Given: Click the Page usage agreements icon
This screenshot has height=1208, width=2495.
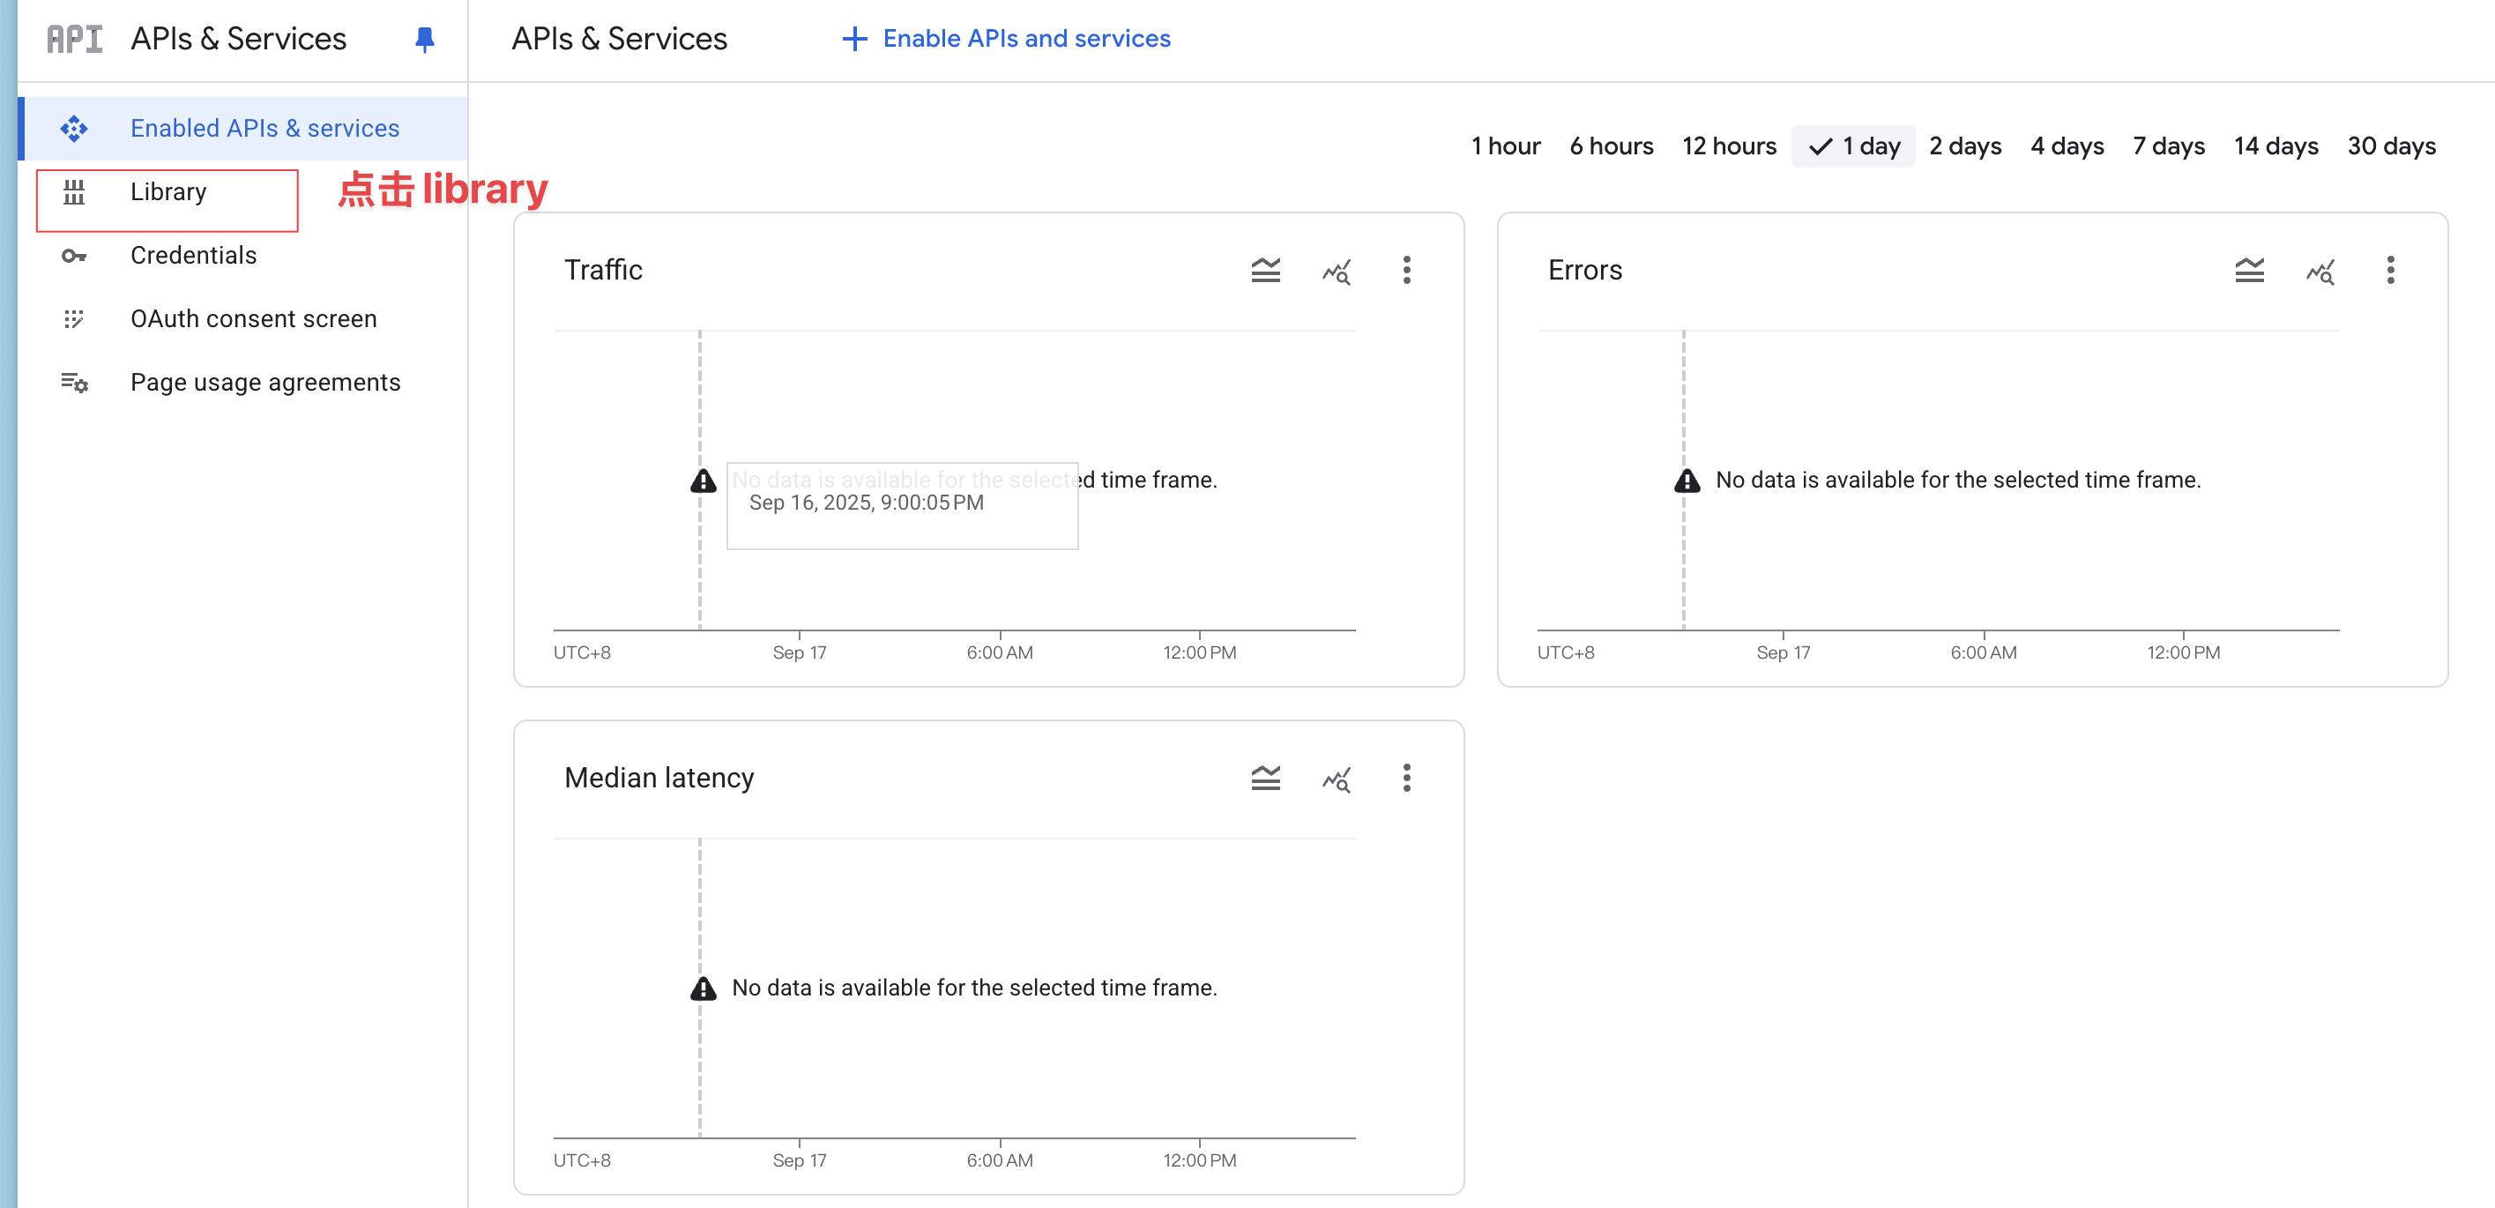Looking at the screenshot, I should point(75,383).
